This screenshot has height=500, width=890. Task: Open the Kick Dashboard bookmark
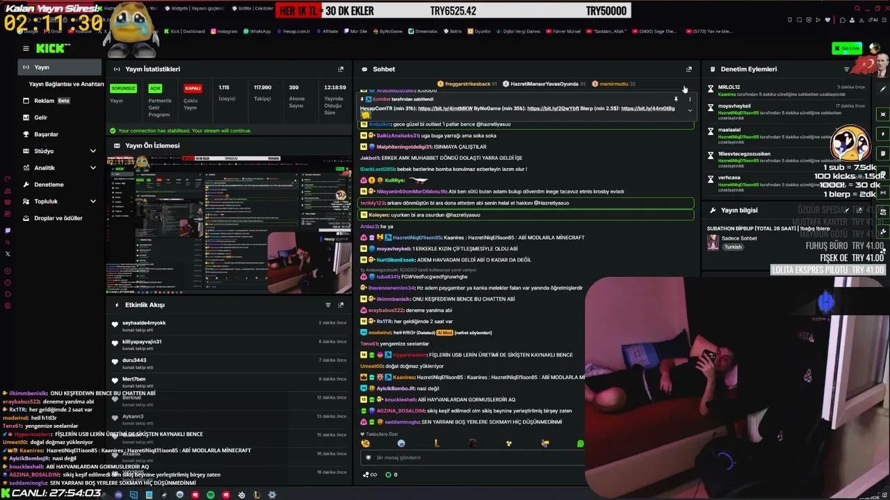[x=185, y=31]
